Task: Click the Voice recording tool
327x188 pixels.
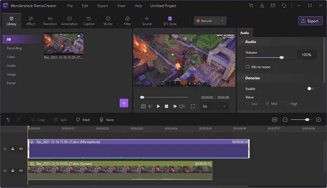Action: (x=107, y=120)
